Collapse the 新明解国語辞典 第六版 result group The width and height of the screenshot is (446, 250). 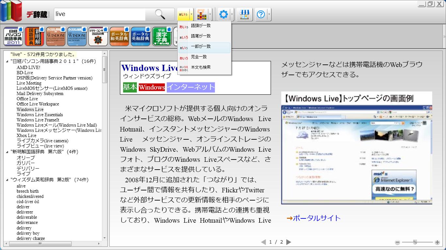click(7, 152)
